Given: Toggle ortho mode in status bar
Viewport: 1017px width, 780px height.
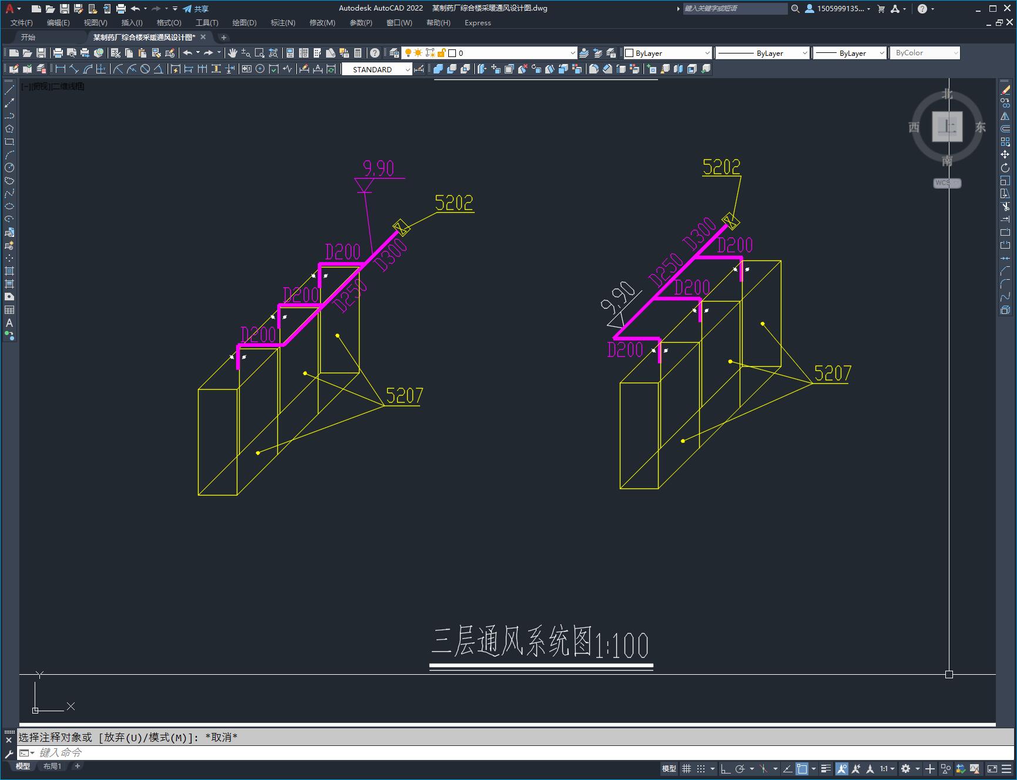Looking at the screenshot, I should point(726,768).
